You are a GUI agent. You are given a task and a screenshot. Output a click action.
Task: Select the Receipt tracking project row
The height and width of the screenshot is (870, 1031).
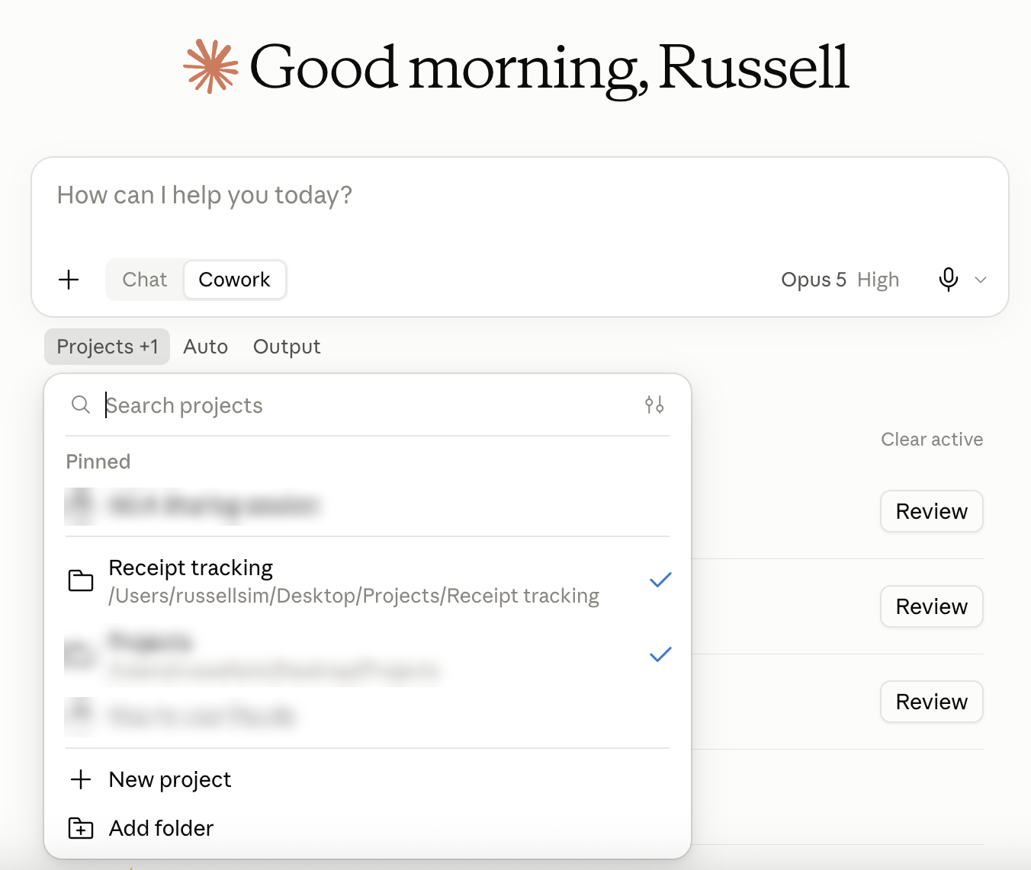click(x=368, y=581)
